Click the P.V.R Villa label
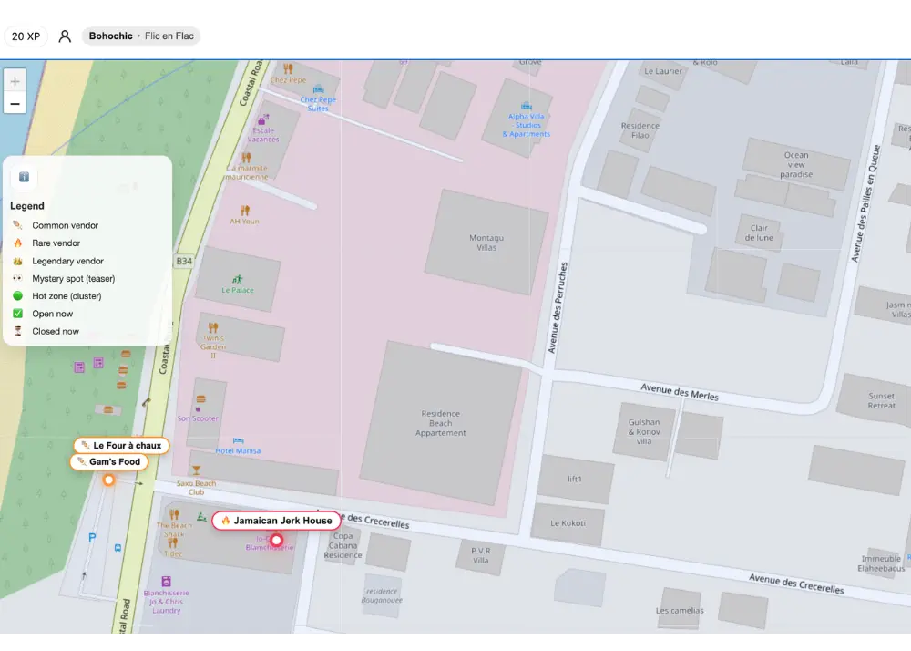Viewport: 911px width, 651px height. pos(480,555)
